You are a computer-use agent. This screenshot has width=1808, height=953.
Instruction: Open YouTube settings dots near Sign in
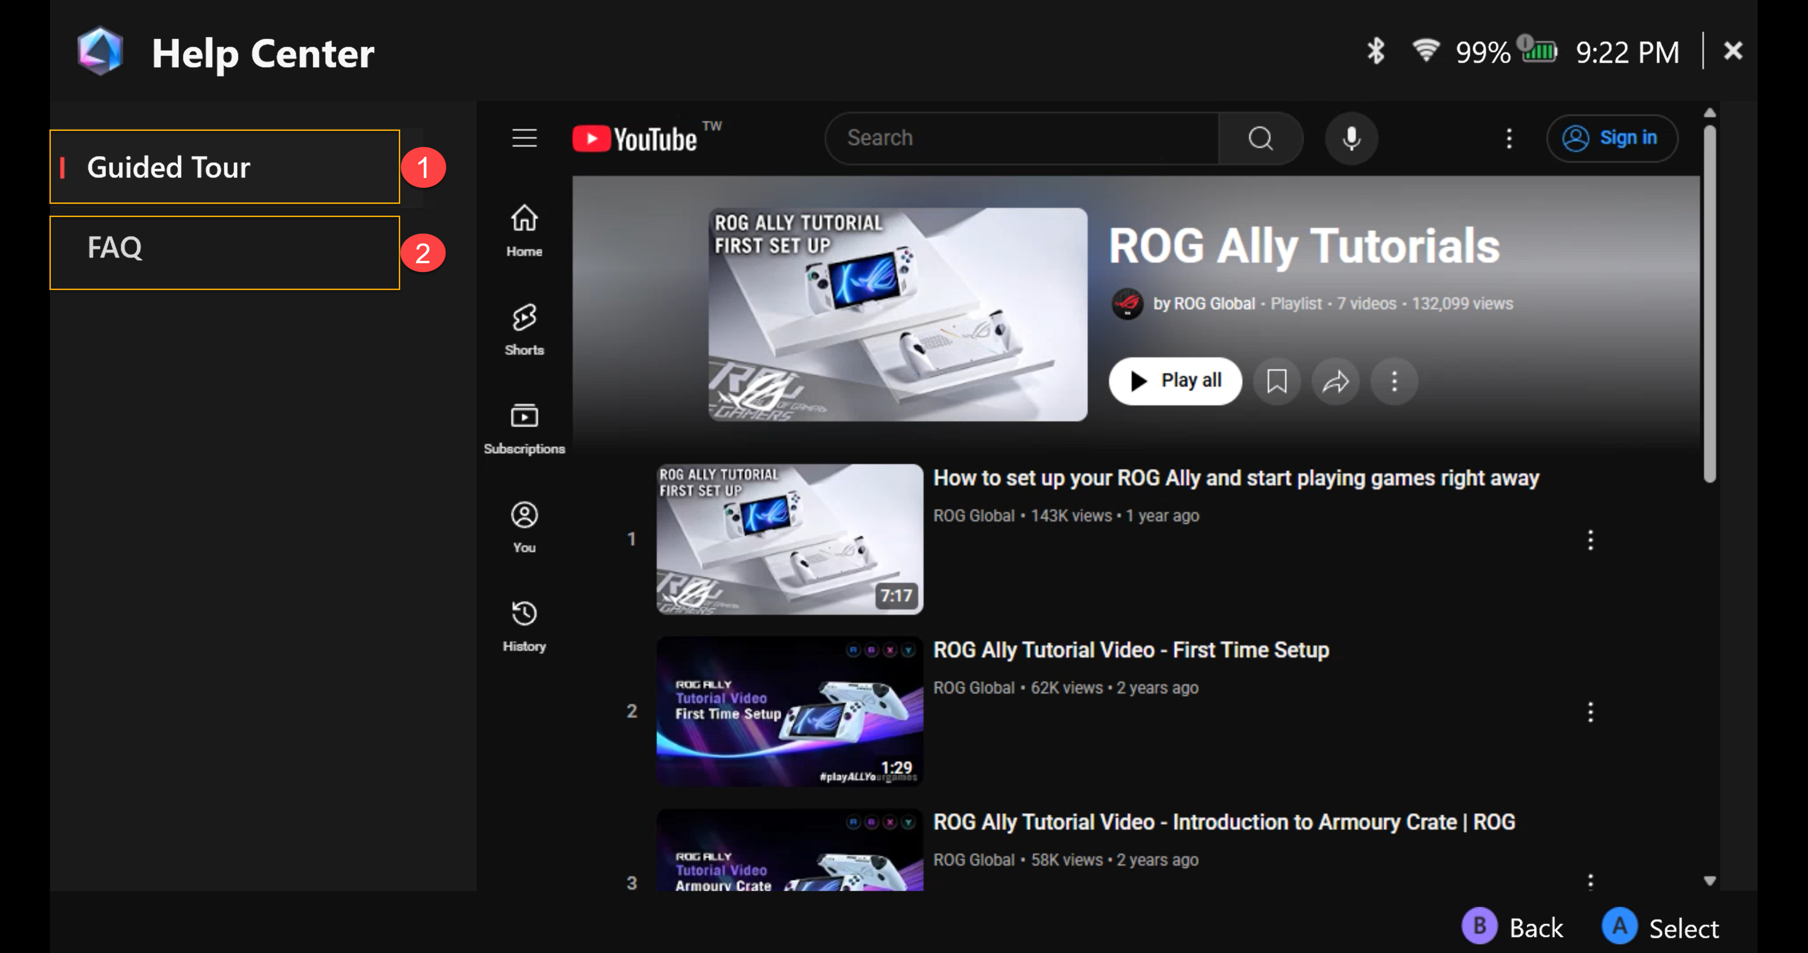1508,138
